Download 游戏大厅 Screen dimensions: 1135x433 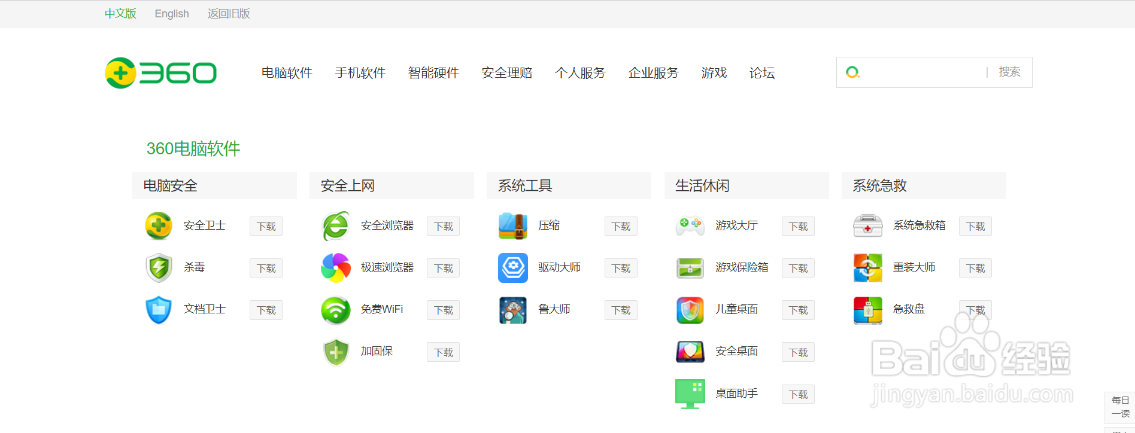798,226
